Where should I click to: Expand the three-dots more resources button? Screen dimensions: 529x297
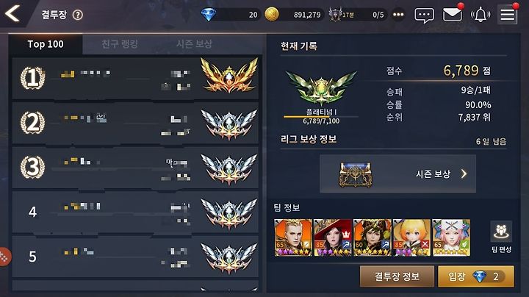click(398, 15)
